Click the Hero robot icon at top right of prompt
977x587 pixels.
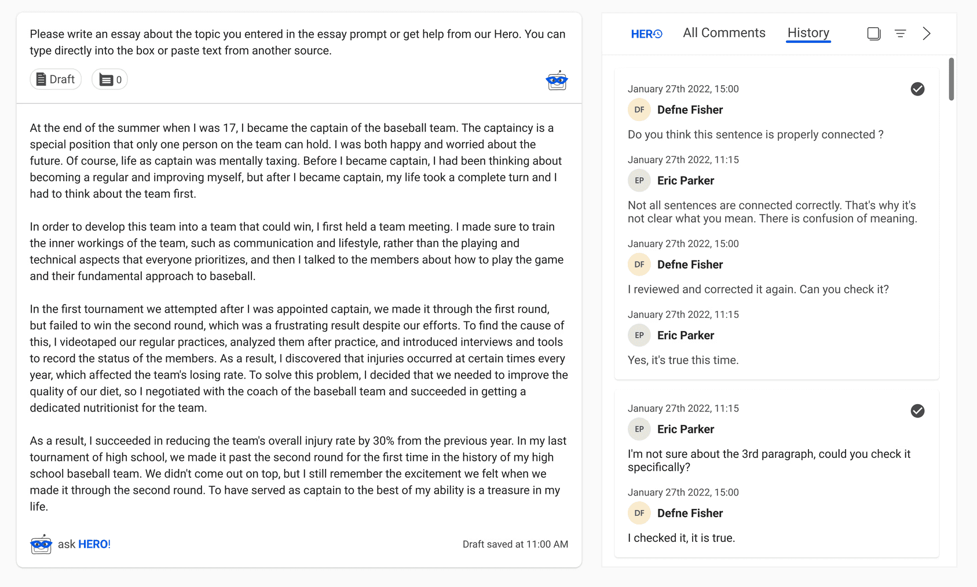557,80
